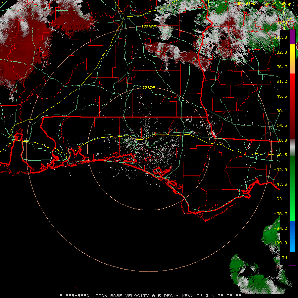The width and height of the screenshot is (298, 298).
Task: Click the gray near-zero segment of color bar
Action: pyautogui.click(x=292, y=147)
